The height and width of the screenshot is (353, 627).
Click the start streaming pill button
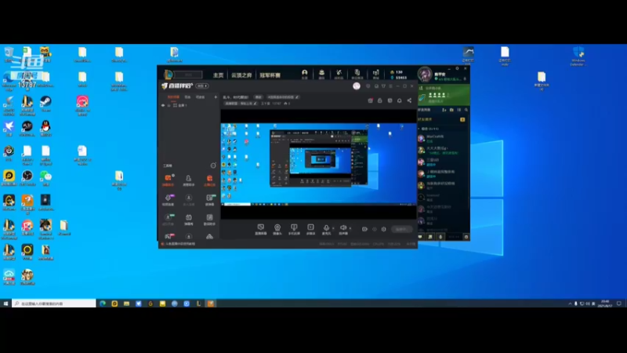(x=401, y=229)
